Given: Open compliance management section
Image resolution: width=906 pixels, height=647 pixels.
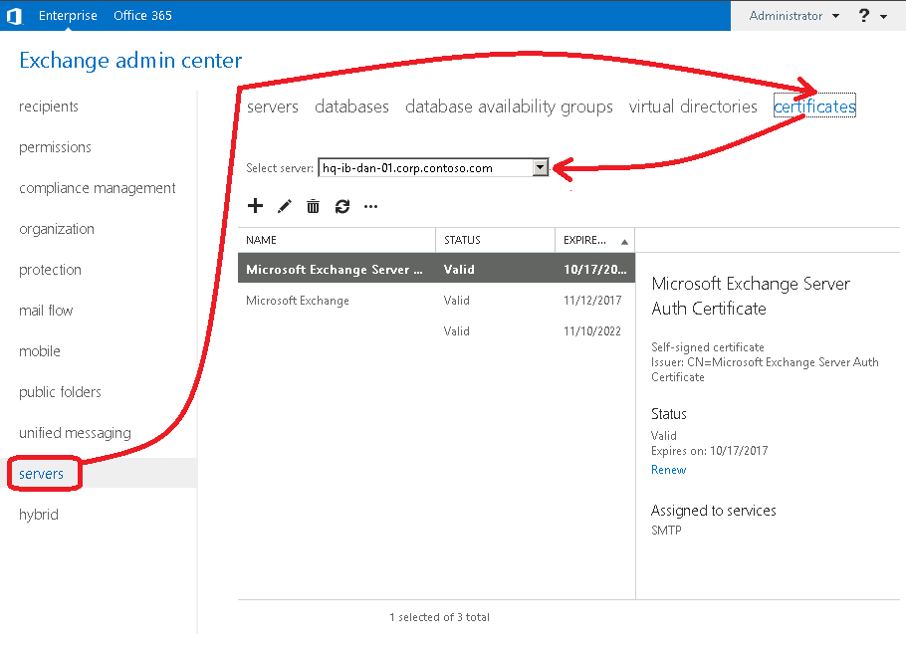Looking at the screenshot, I should point(98,188).
